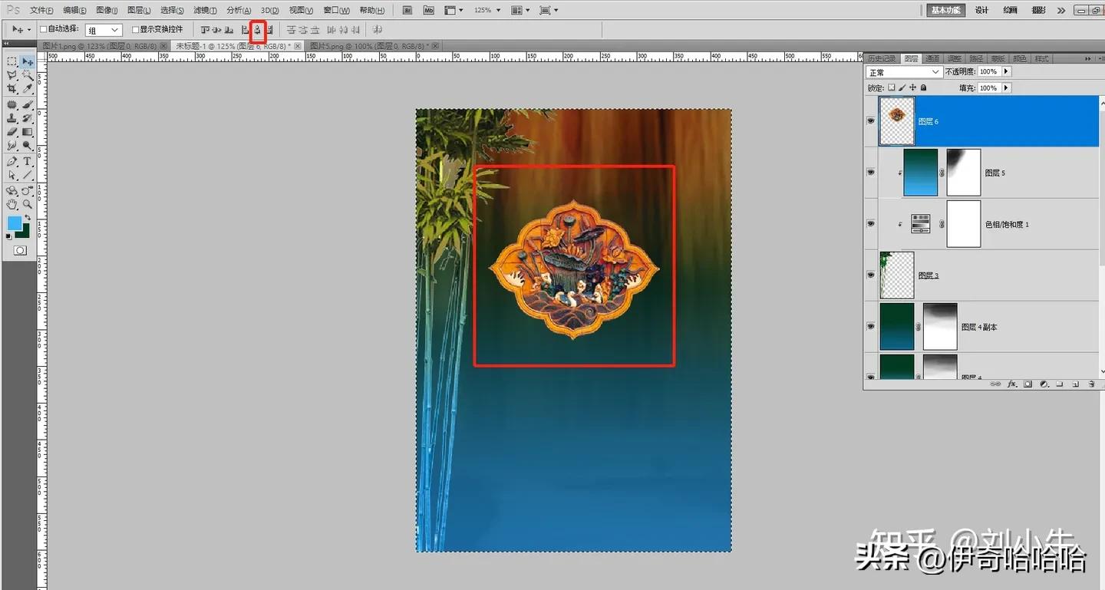Hide the 图层6 layer
The height and width of the screenshot is (590, 1105).
click(x=870, y=120)
